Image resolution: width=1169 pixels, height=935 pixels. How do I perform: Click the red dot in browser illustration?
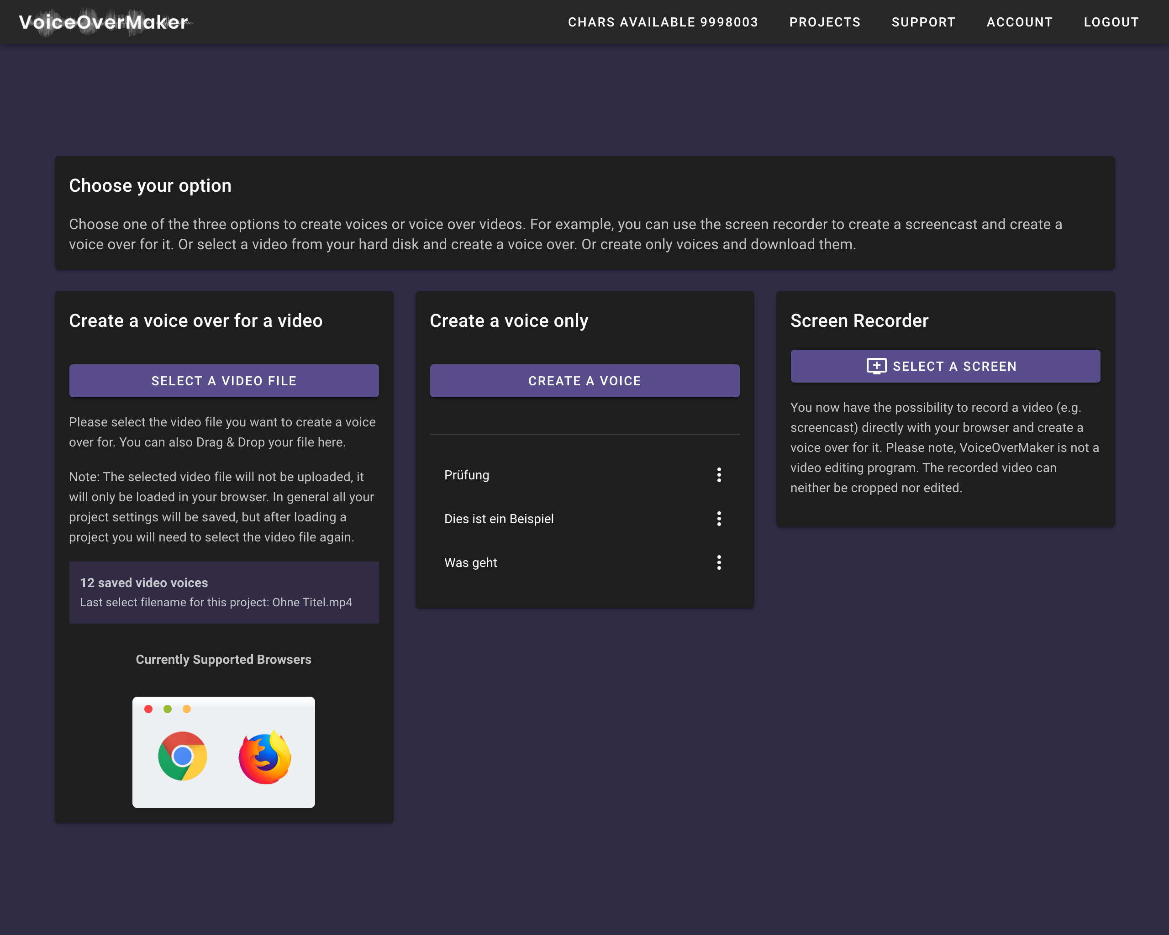click(x=148, y=709)
